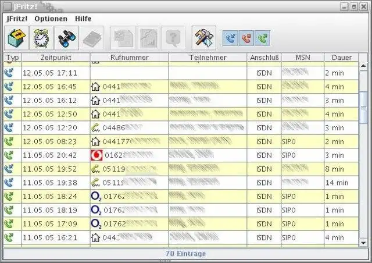372x263 pixels.
Task: Click the Vodafone logo in 20:42 row
Action: click(x=96, y=155)
